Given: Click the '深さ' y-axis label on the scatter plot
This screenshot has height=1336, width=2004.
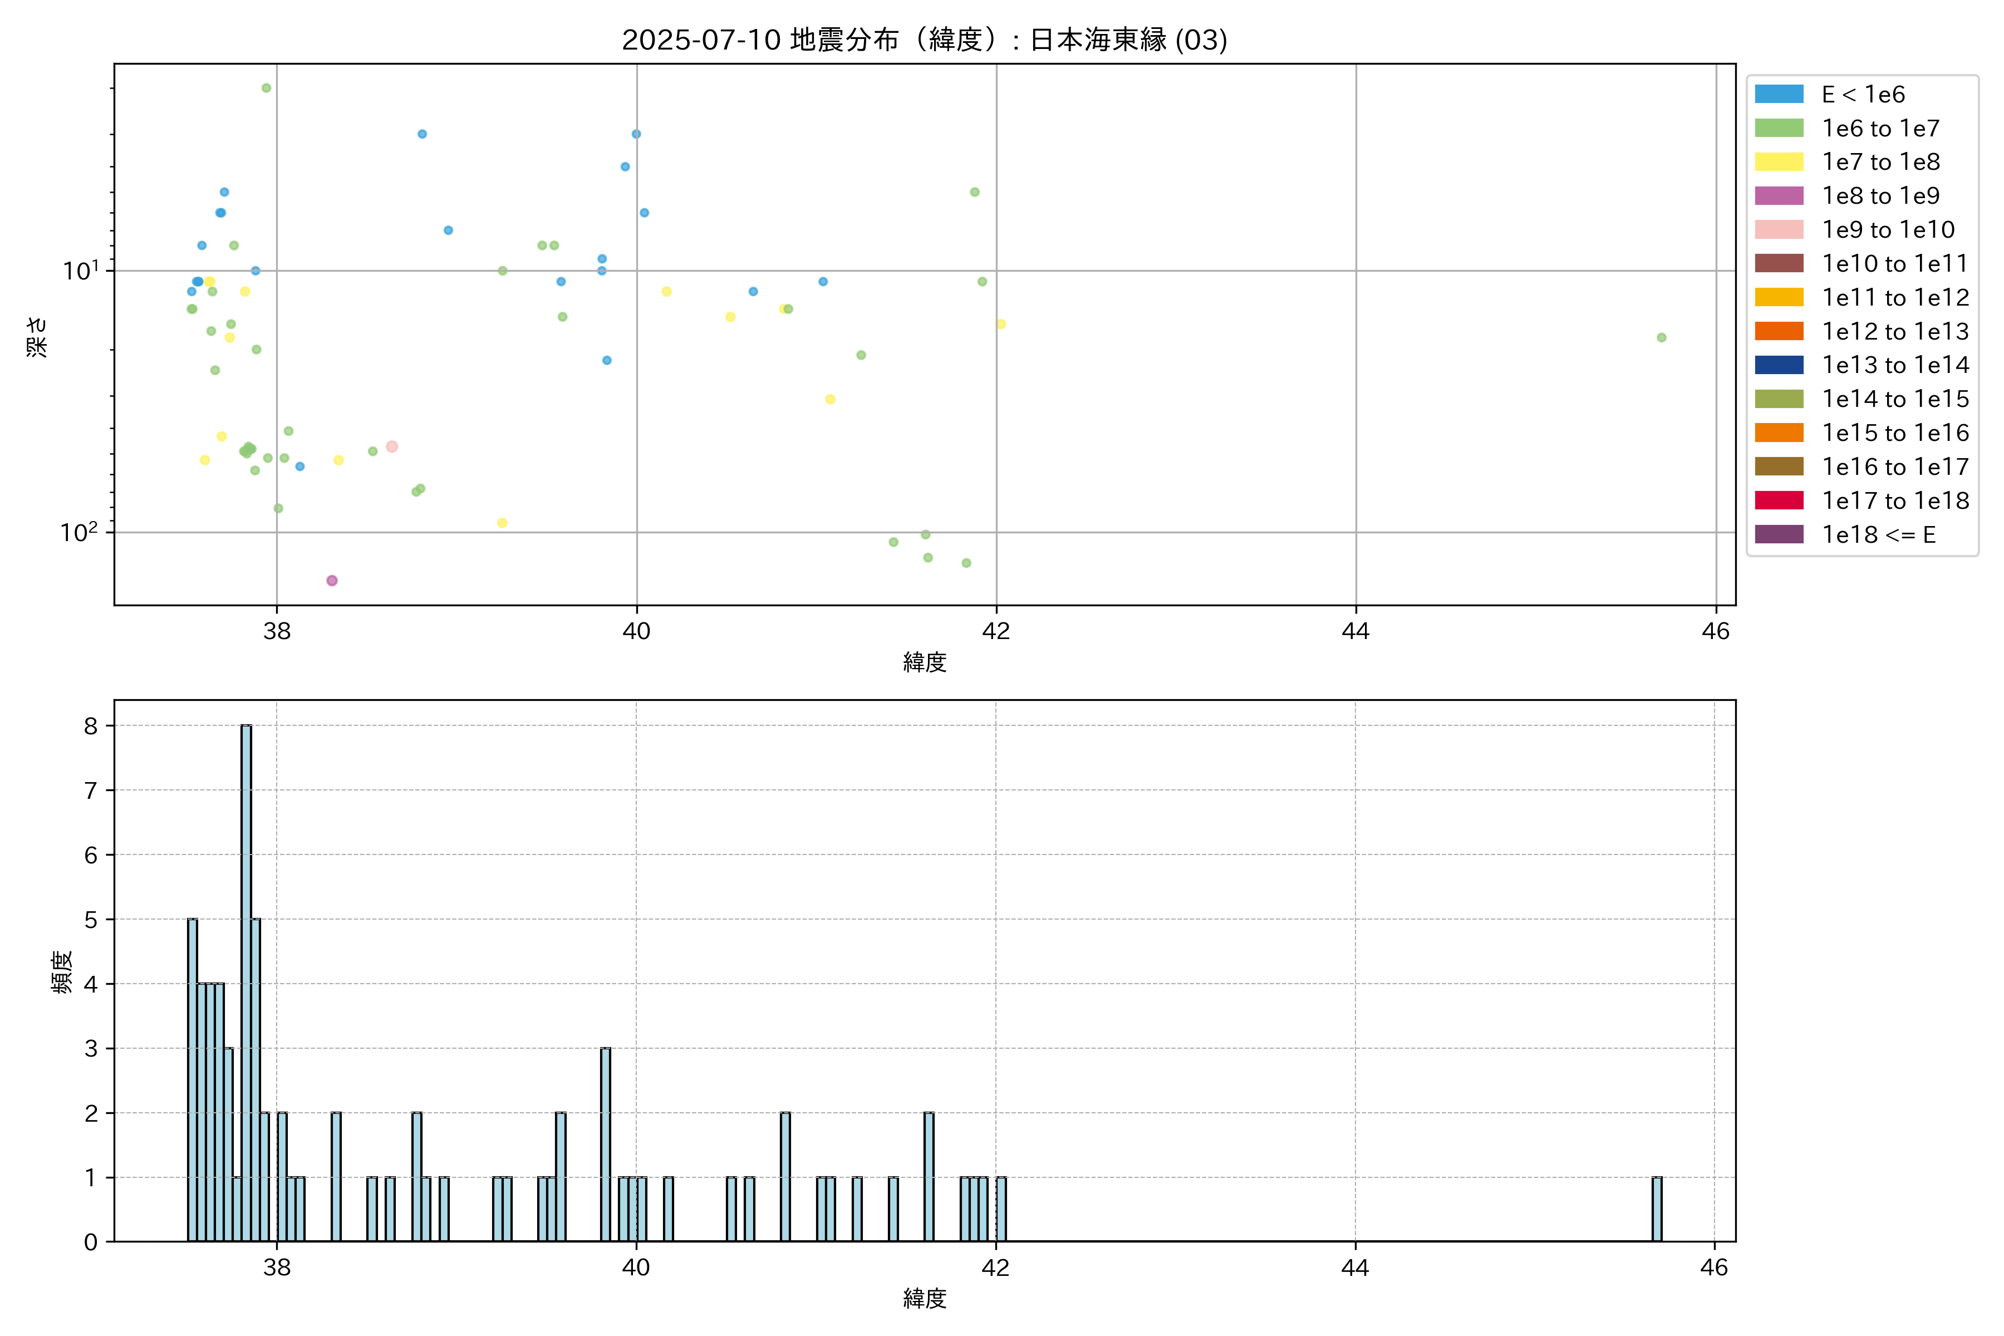Looking at the screenshot, I should [x=37, y=337].
